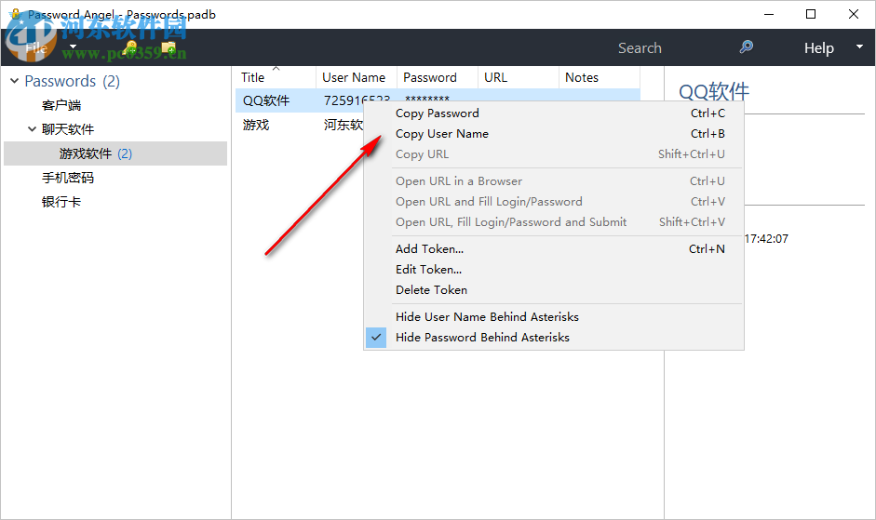Sort entries by Title column header
This screenshot has width=876, height=520.
pyautogui.click(x=253, y=77)
